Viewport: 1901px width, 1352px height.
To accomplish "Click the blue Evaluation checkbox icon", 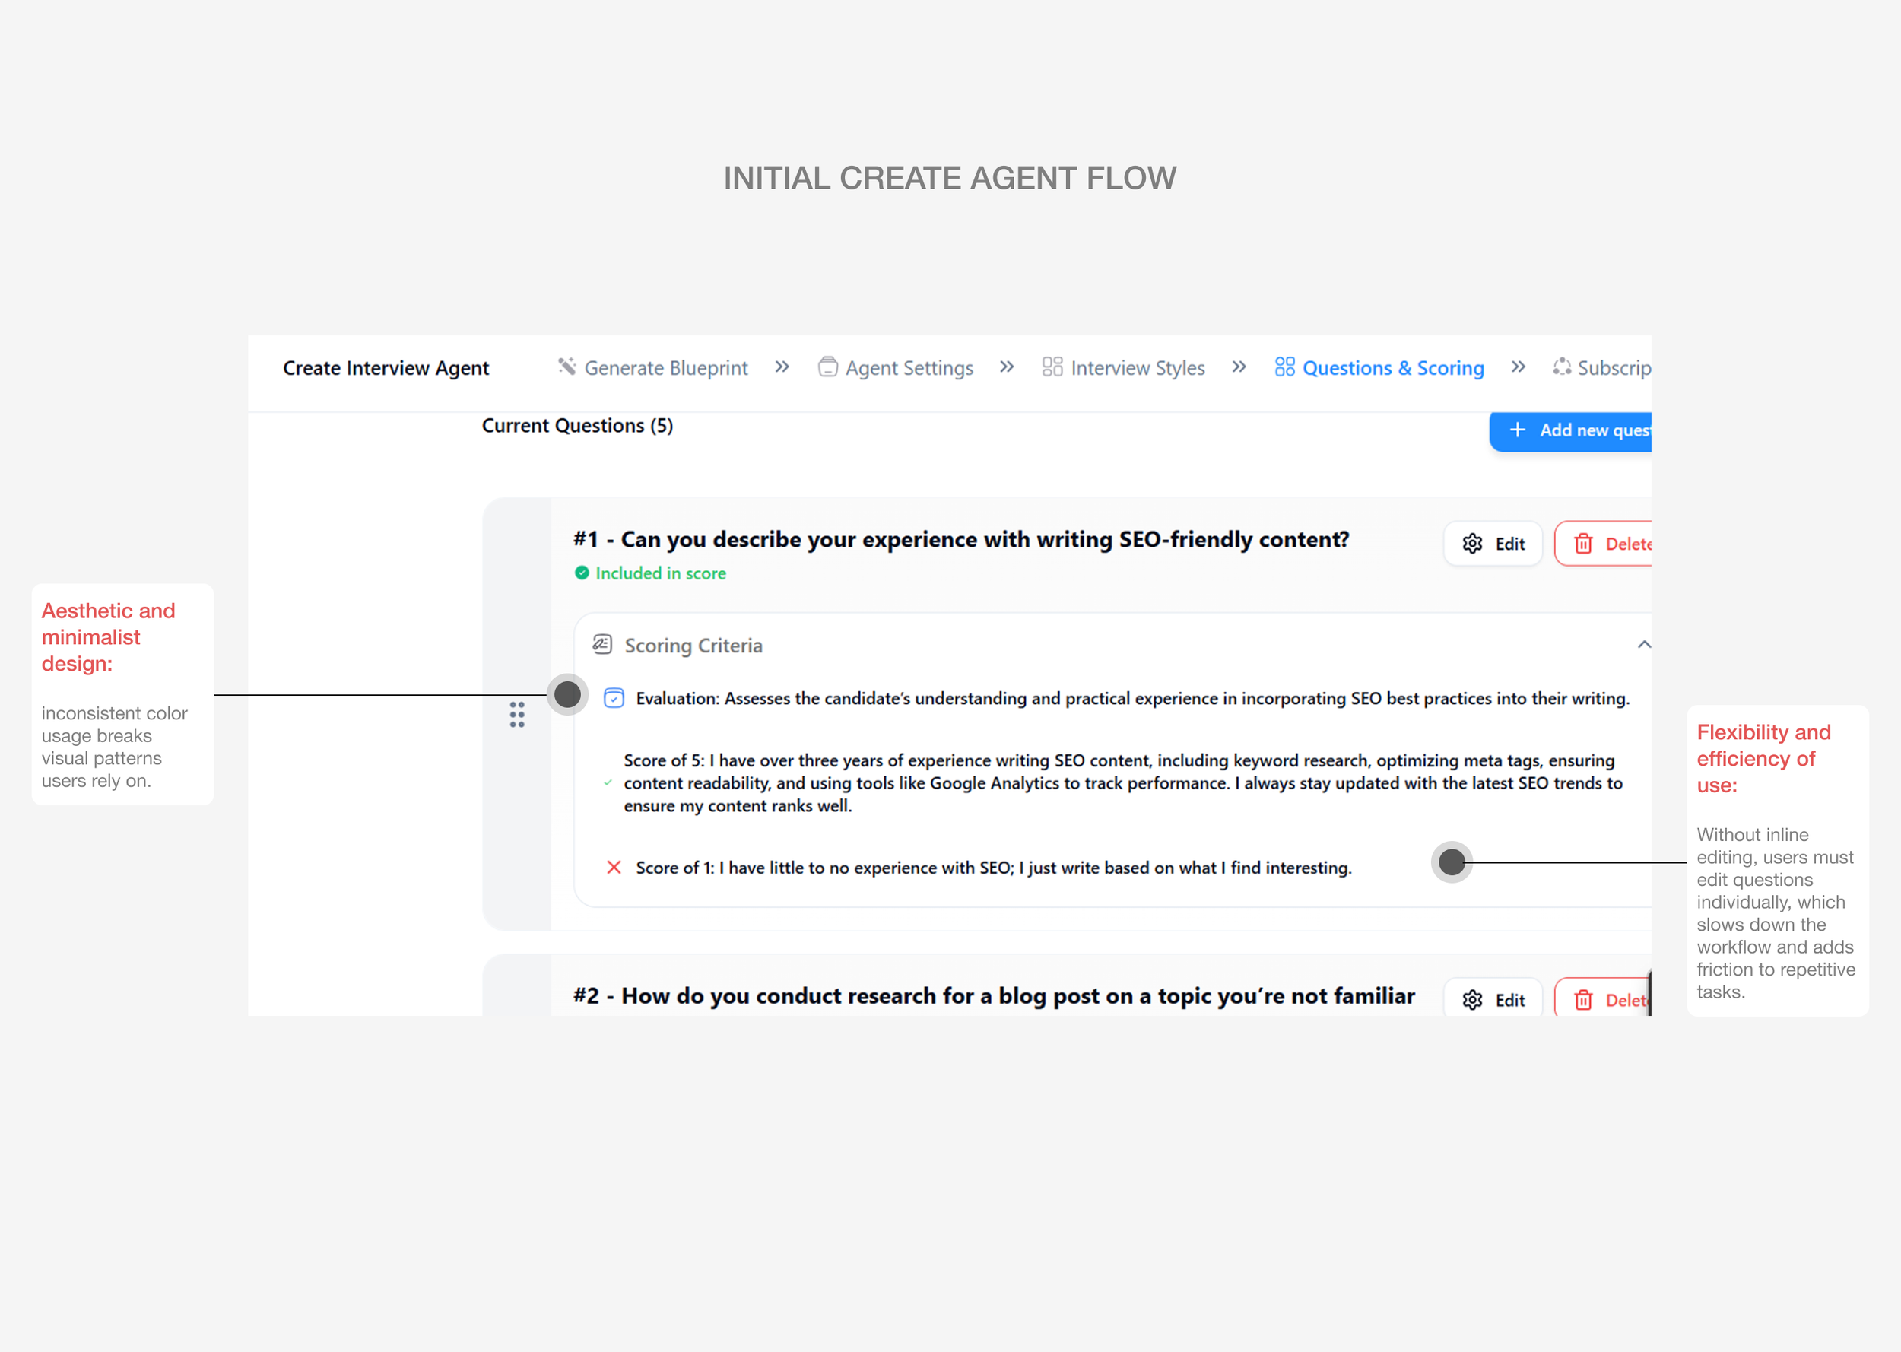I will pyautogui.click(x=614, y=697).
